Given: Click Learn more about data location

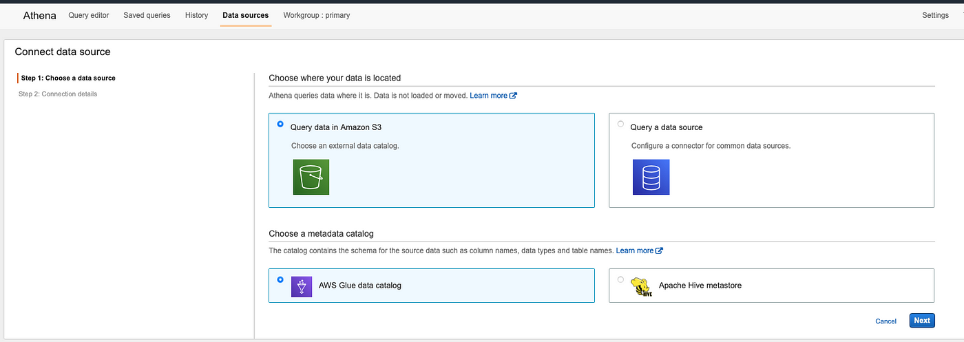Looking at the screenshot, I should (x=493, y=96).
